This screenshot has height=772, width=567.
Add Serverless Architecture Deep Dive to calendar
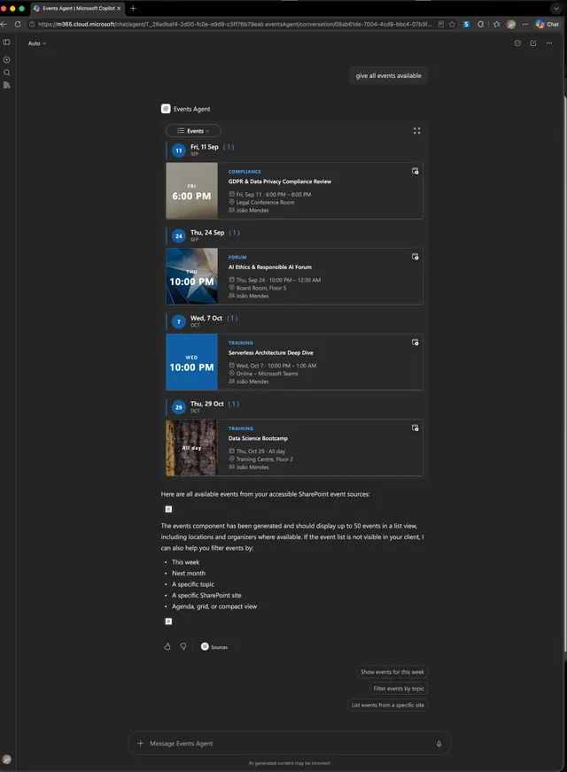416,343
